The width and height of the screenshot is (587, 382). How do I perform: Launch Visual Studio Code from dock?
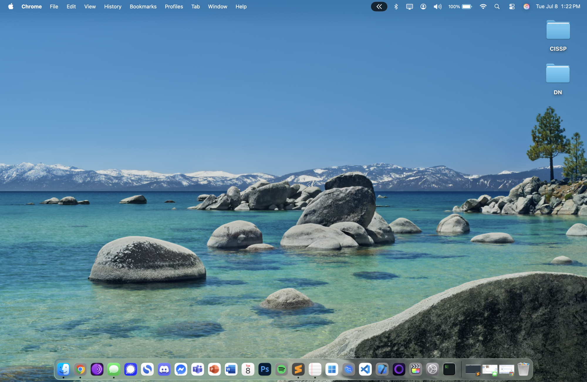point(365,369)
